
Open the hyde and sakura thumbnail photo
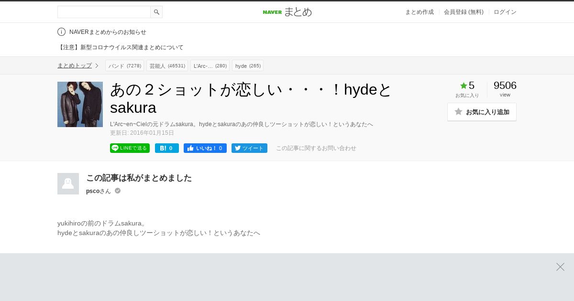coord(80,104)
